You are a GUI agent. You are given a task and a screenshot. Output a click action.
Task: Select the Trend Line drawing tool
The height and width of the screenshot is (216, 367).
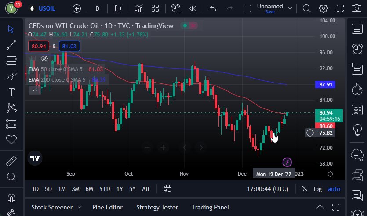(x=11, y=44)
